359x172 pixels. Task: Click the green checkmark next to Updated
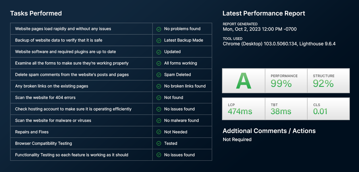[159, 52]
